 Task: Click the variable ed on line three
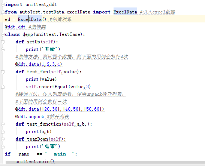click(x=7, y=19)
